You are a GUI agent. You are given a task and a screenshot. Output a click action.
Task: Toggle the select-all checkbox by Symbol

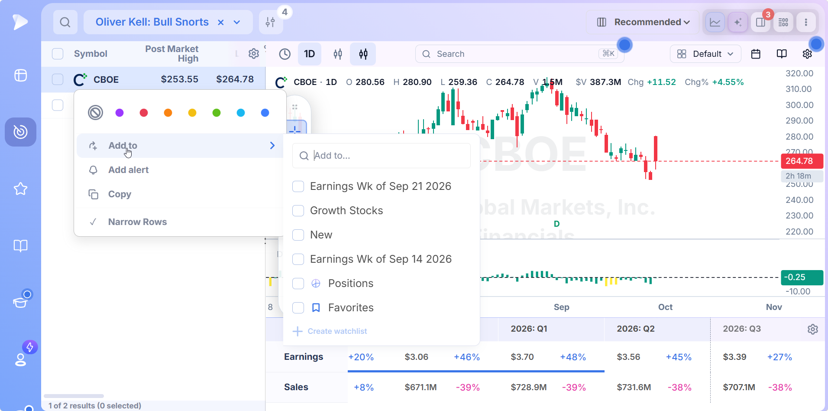[x=58, y=54]
